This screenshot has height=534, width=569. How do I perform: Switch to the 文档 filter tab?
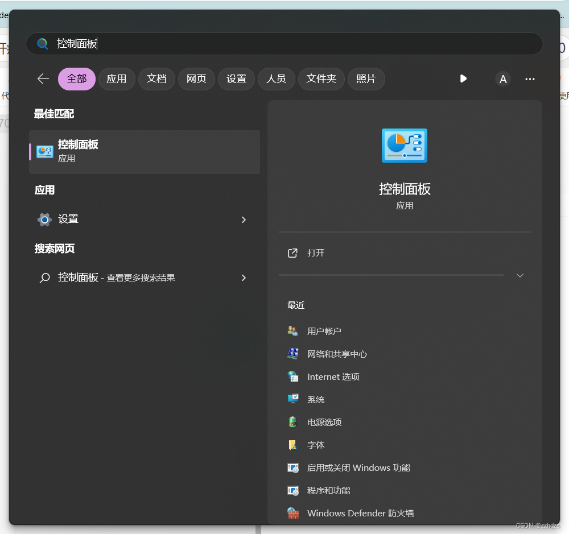[156, 78]
